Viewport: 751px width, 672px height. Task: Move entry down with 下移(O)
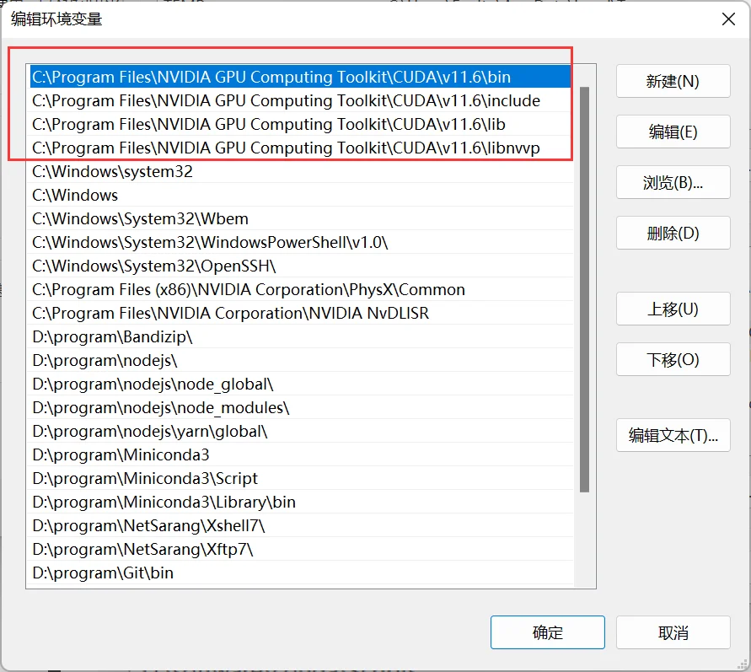[x=673, y=360]
